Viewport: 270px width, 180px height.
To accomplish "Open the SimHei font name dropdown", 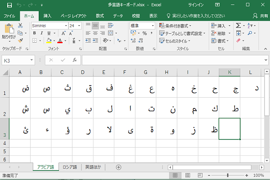I will tap(66, 26).
